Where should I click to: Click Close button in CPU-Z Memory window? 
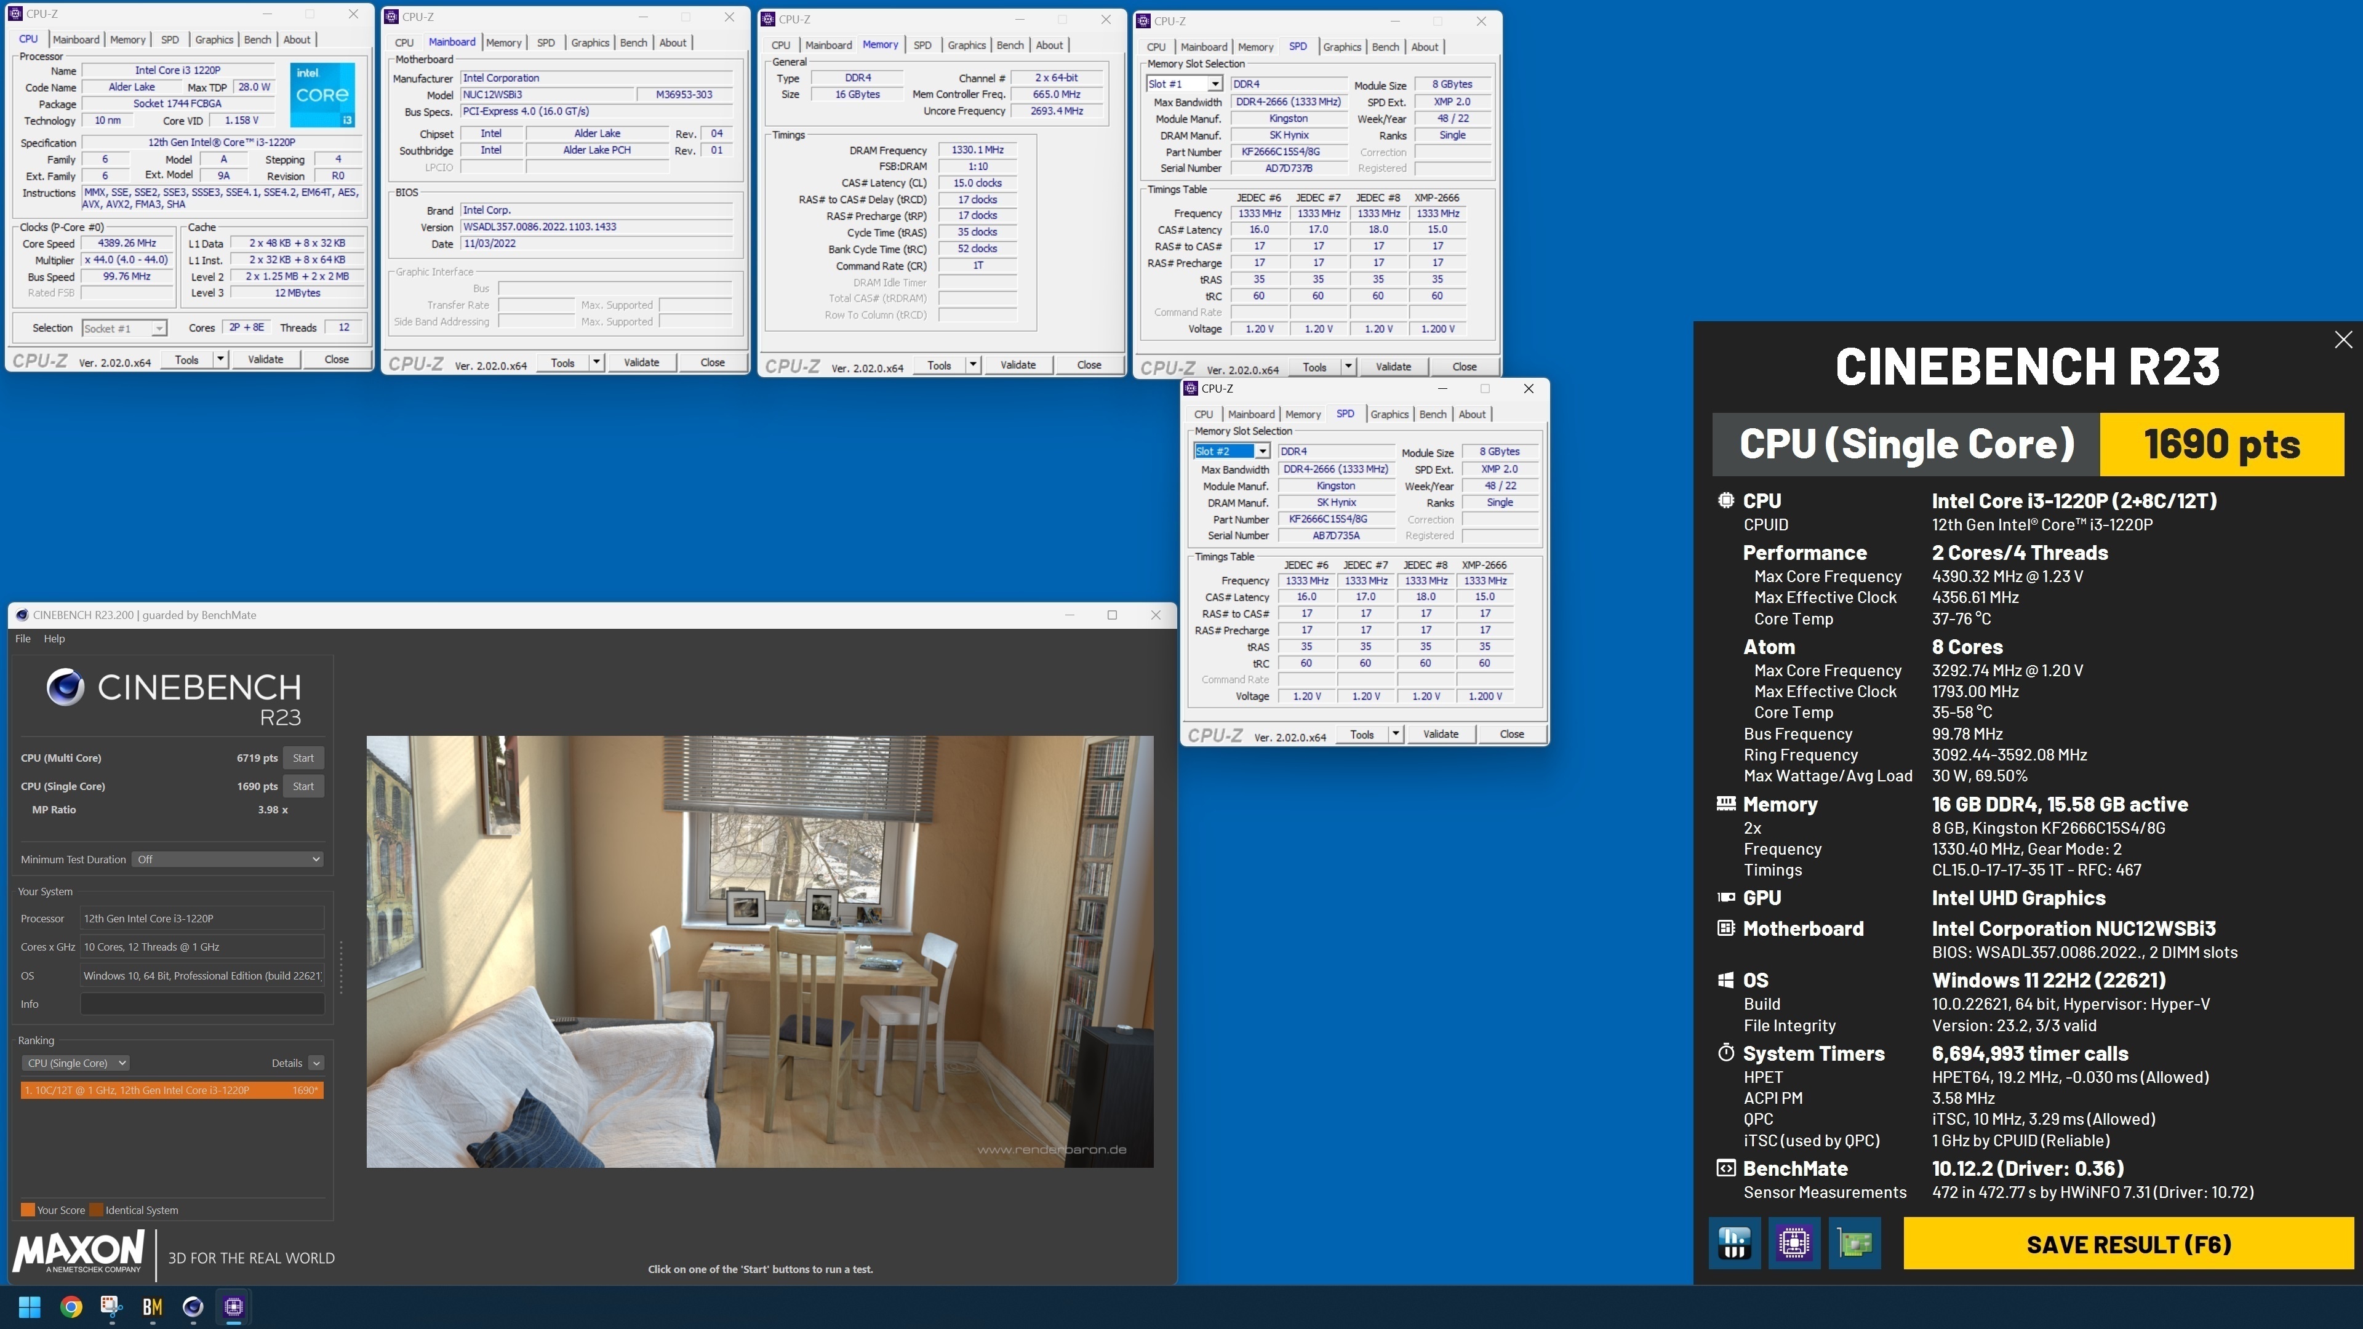(1089, 365)
